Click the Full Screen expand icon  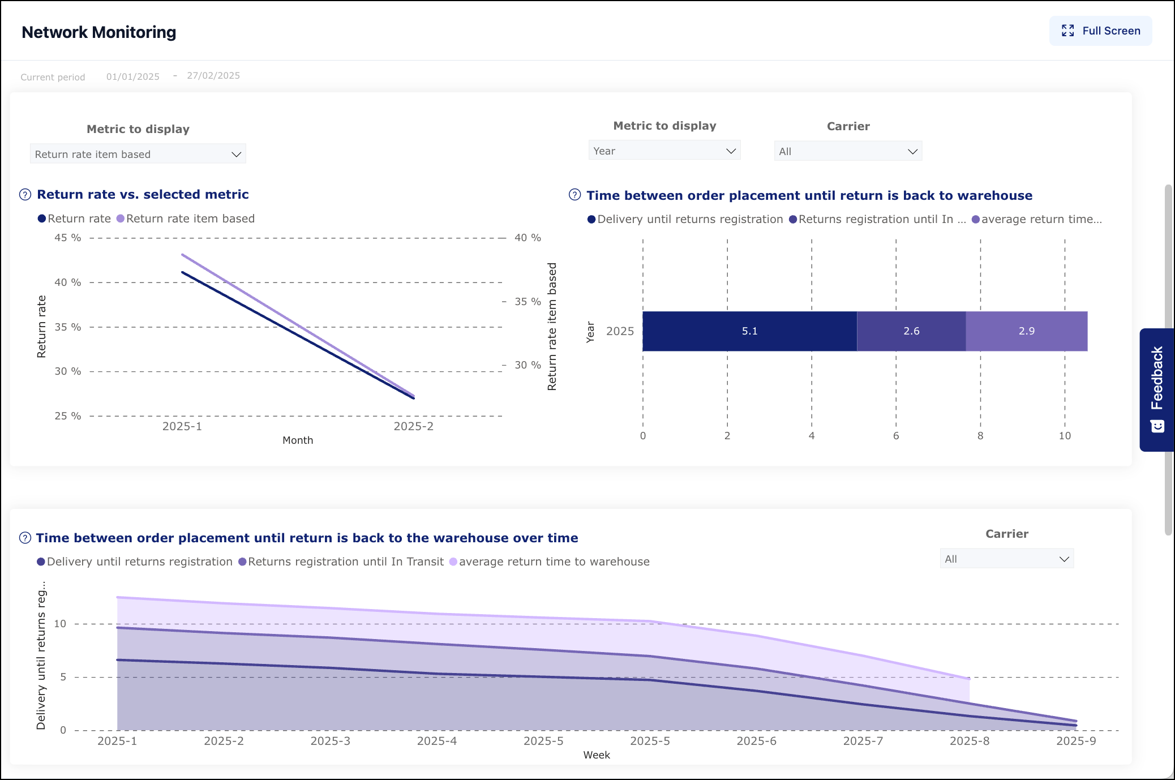[x=1067, y=31]
